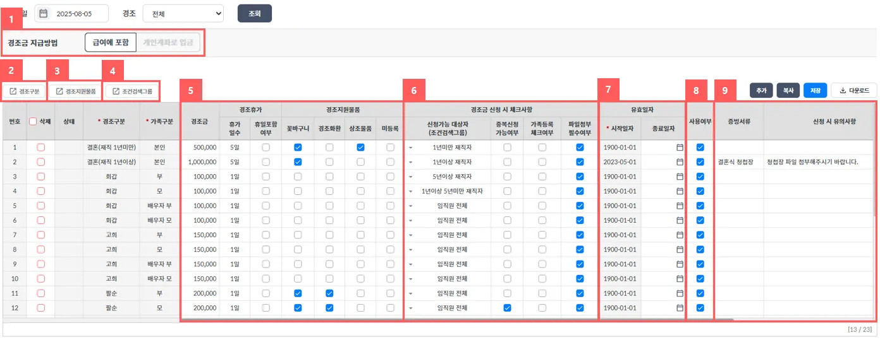Uncheck 파일첨부 필수여부 checkbox in row 3
Viewport: 880px width, 340px height.
pyautogui.click(x=580, y=176)
